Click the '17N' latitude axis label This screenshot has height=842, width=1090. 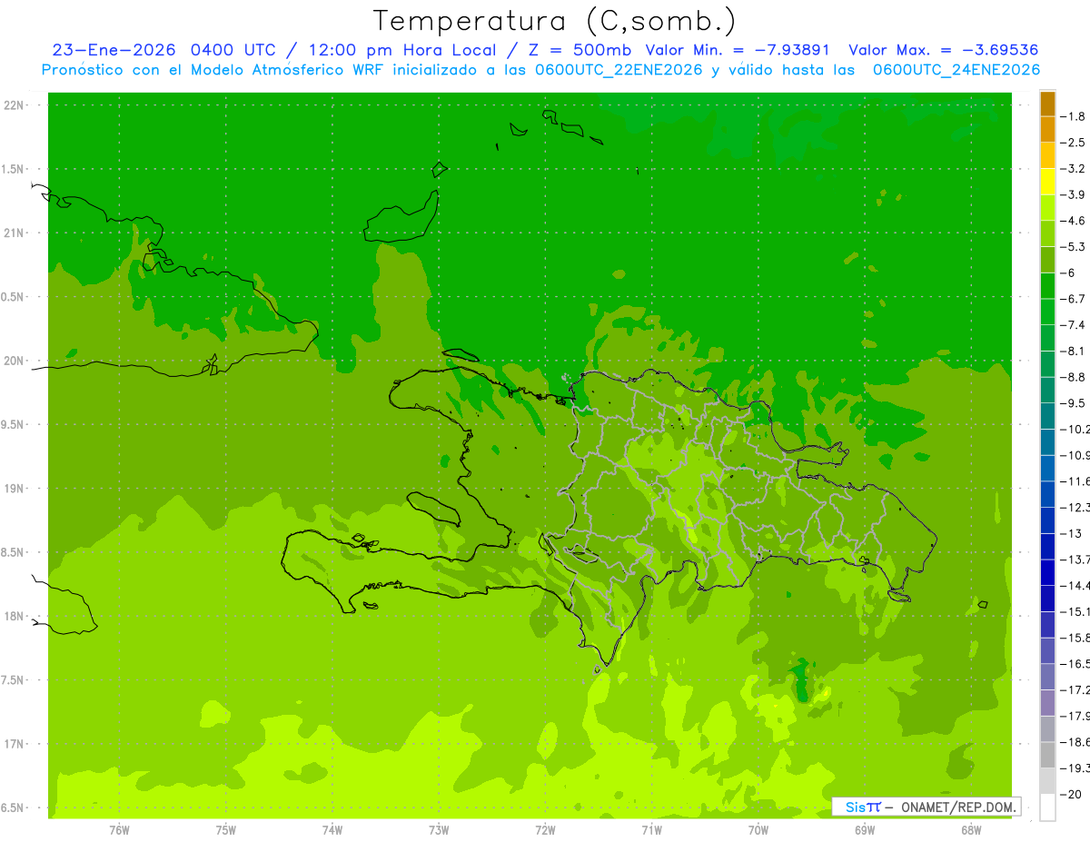tap(13, 744)
